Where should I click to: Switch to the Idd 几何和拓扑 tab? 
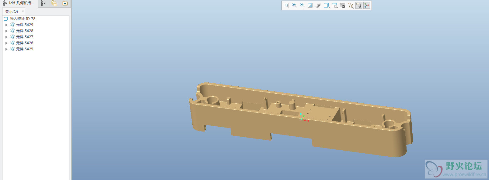19,3
